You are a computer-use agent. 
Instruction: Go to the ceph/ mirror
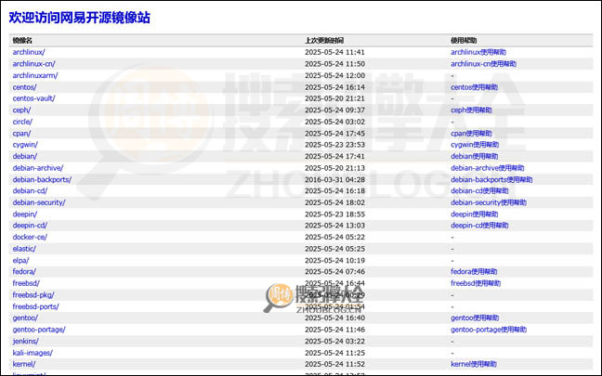tap(21, 110)
